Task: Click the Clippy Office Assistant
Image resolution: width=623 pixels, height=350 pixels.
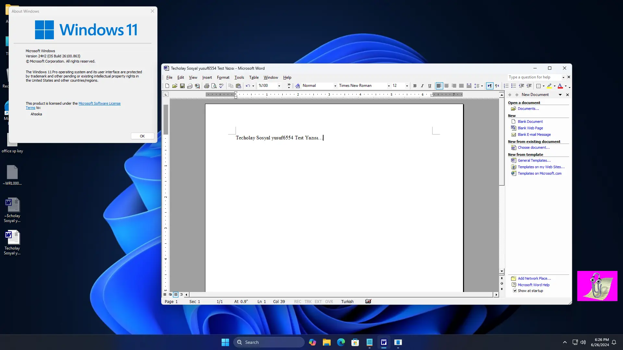Action: pyautogui.click(x=597, y=286)
